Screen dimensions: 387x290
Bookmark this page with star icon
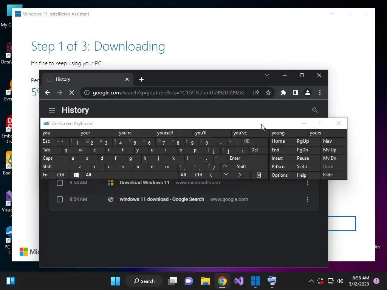pyautogui.click(x=268, y=93)
